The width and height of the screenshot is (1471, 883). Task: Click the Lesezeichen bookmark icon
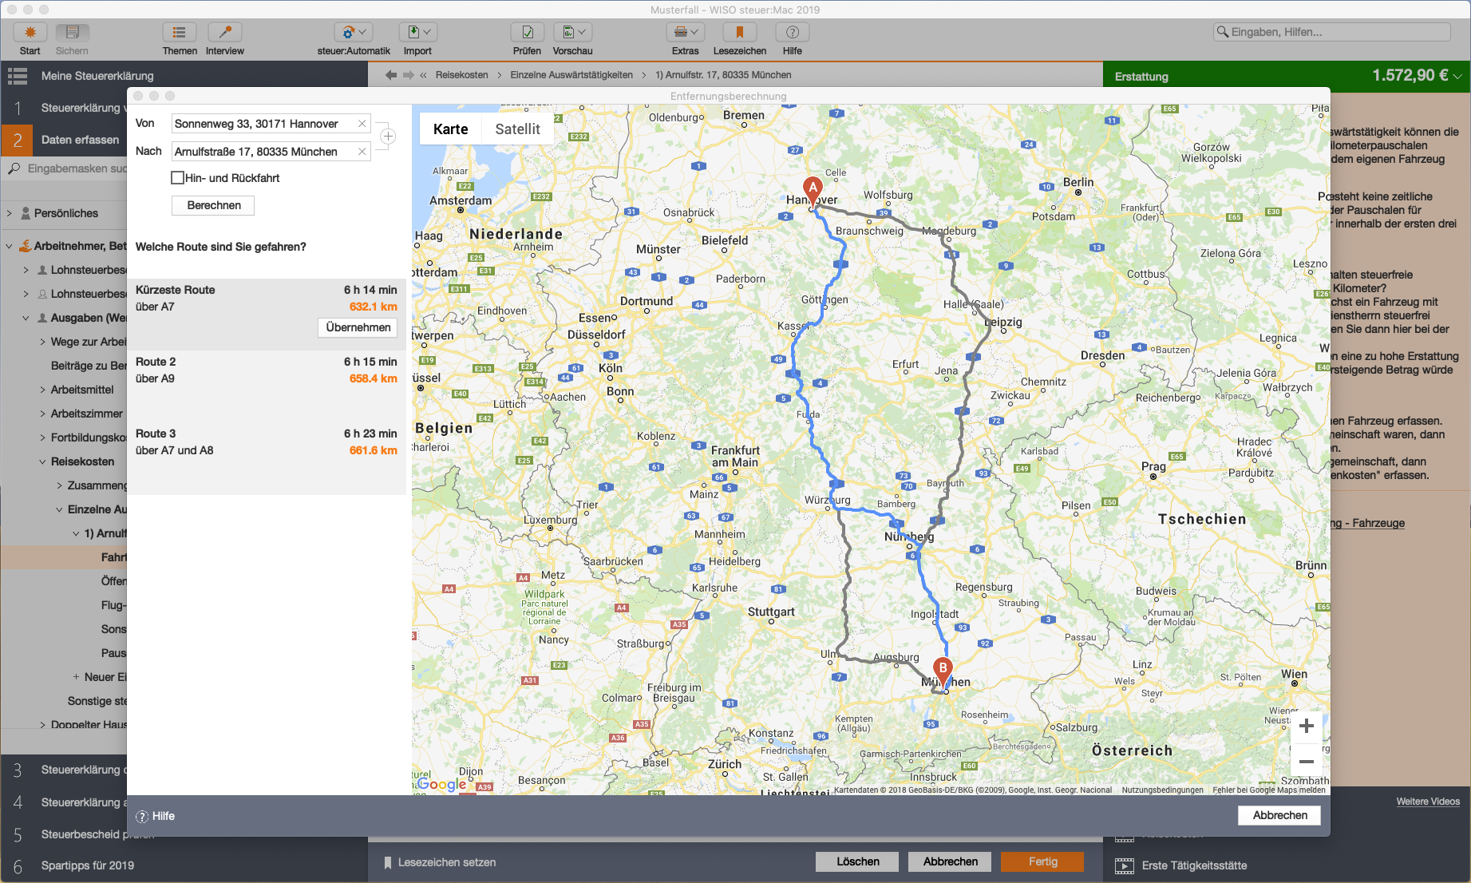[x=740, y=32]
